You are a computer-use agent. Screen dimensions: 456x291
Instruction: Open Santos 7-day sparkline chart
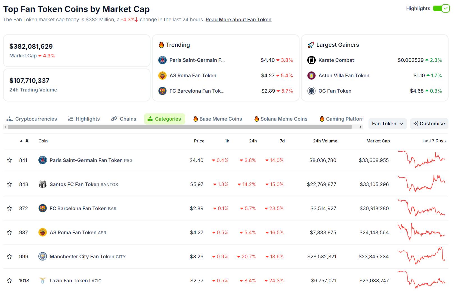point(421,184)
